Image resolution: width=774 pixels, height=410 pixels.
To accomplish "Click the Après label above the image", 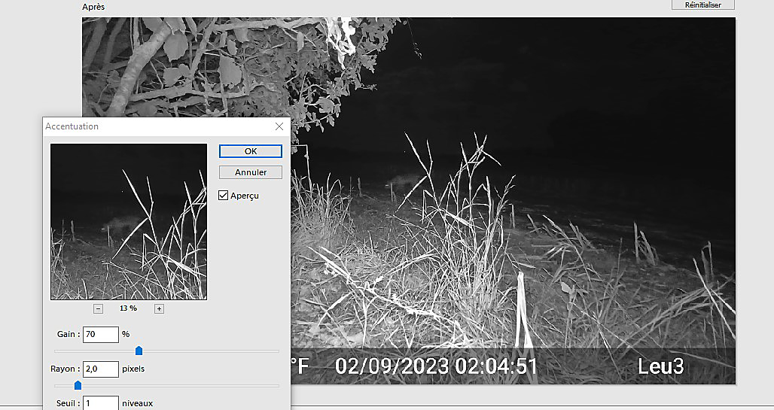I will 93,7.
